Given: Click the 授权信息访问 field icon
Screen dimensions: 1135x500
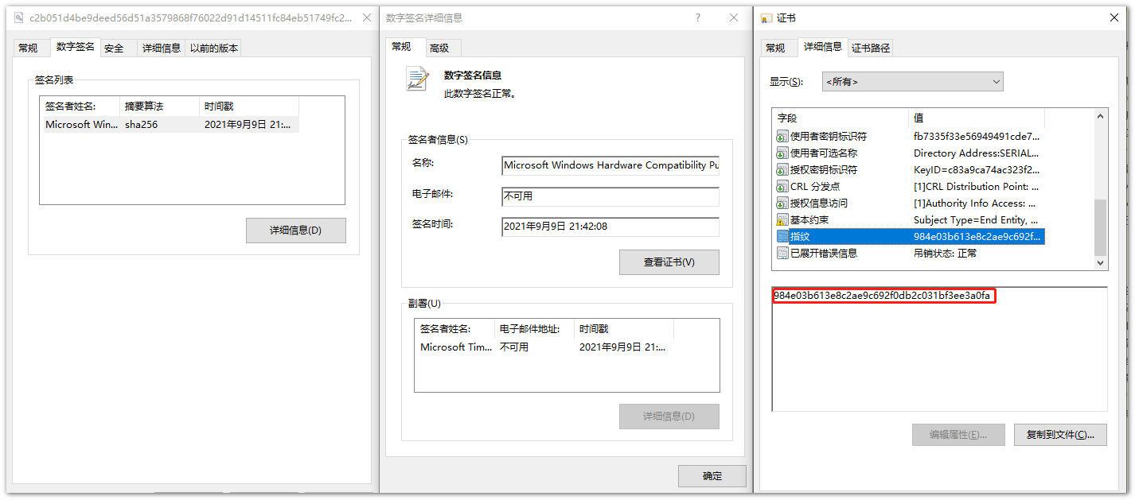Looking at the screenshot, I should 782,203.
